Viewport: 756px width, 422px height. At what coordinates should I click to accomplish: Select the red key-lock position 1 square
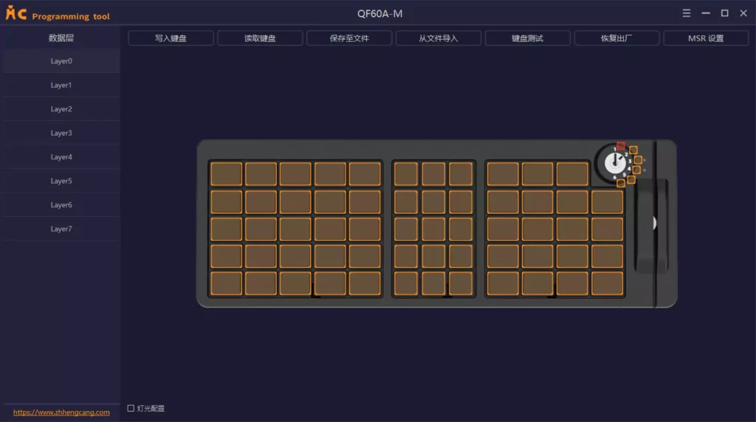pyautogui.click(x=621, y=146)
